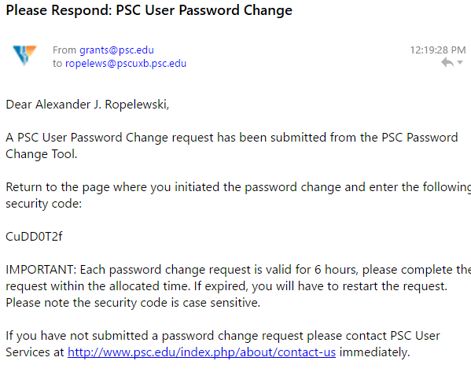Click the Dear Alexander J. Ropelewski greeting
The height and width of the screenshot is (372, 471).
pyautogui.click(x=87, y=105)
